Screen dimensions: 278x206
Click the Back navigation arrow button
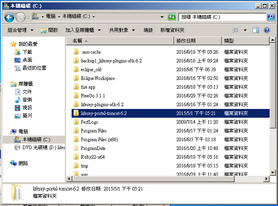point(9,17)
